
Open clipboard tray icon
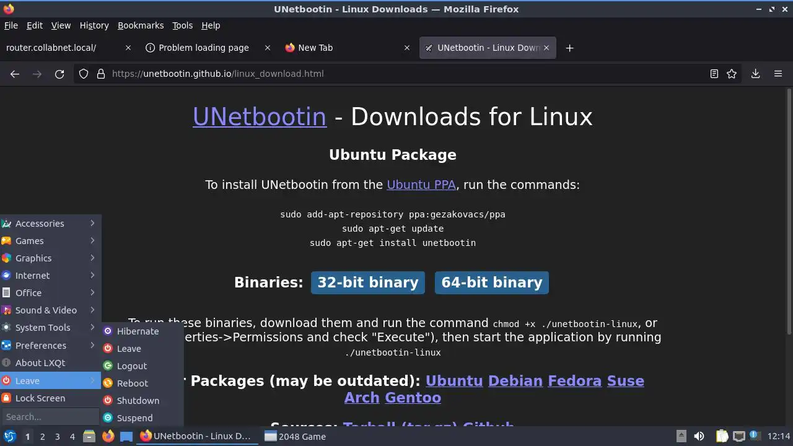722,436
